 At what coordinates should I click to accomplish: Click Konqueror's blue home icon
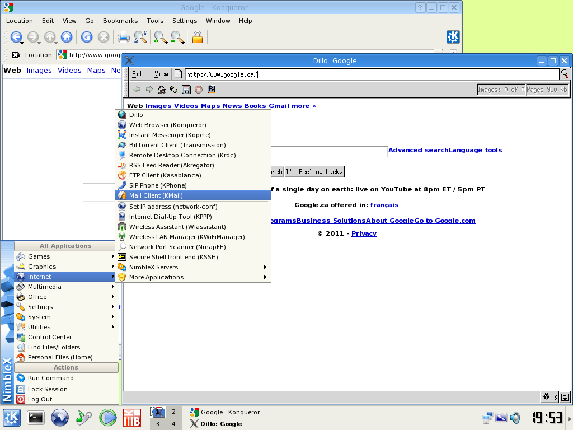pyautogui.click(x=67, y=37)
